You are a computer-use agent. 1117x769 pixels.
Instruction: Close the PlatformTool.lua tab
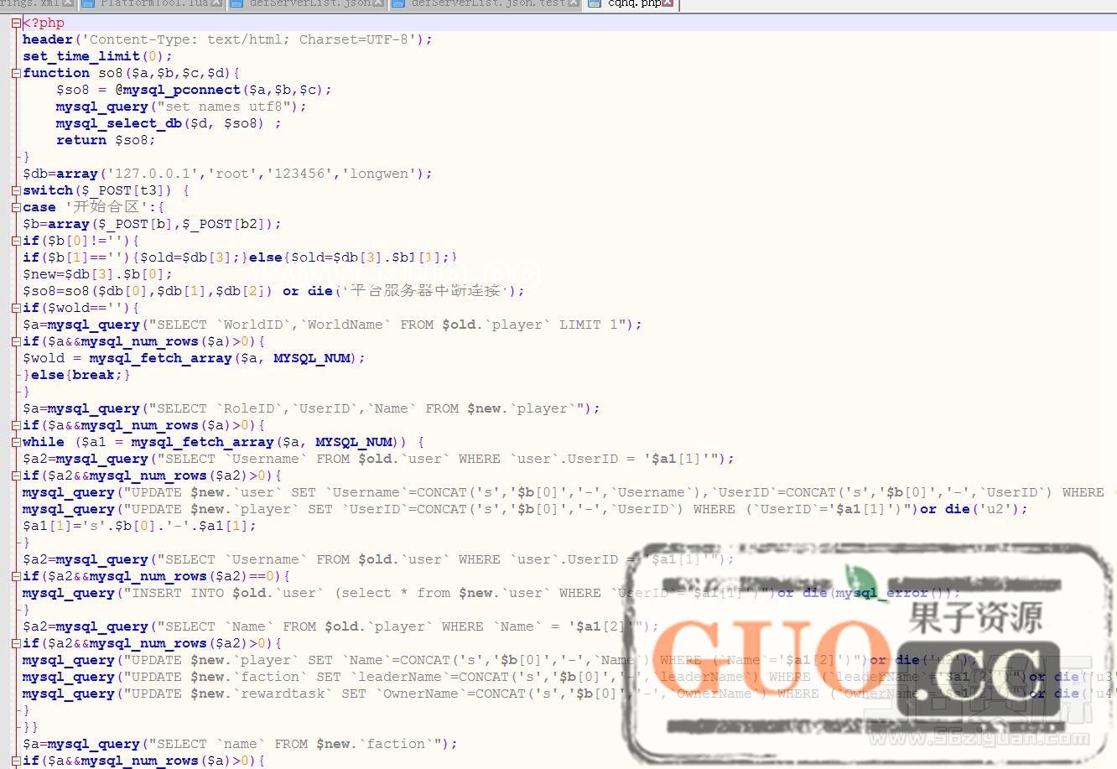(x=216, y=3)
